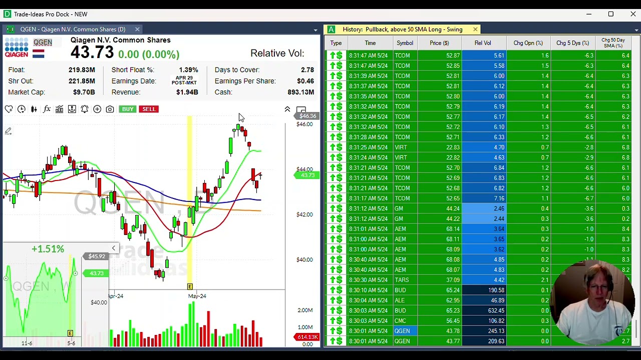
Task: Sort by the Price ($) column header
Action: coord(439,43)
